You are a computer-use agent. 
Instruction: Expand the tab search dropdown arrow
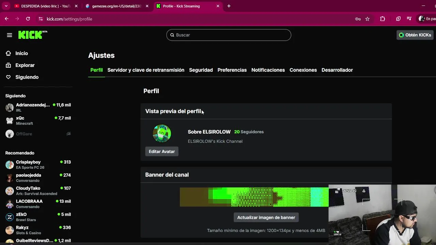6,6
